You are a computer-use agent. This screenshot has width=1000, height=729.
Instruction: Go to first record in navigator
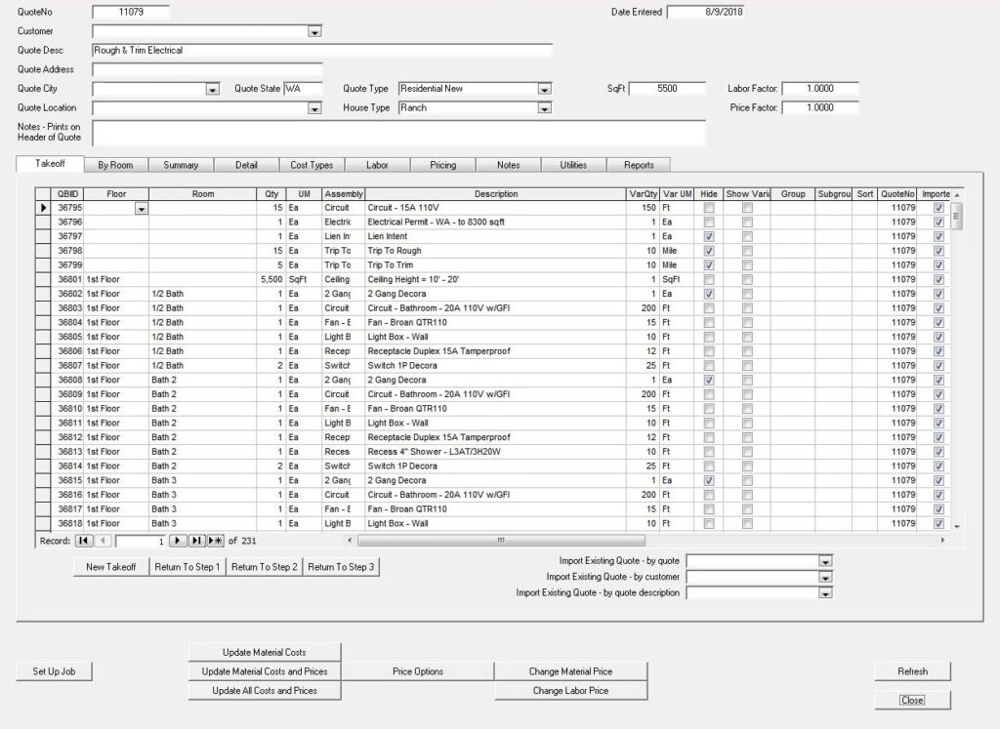pos(84,541)
